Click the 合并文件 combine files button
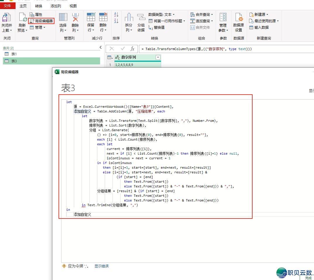 pos(200,27)
